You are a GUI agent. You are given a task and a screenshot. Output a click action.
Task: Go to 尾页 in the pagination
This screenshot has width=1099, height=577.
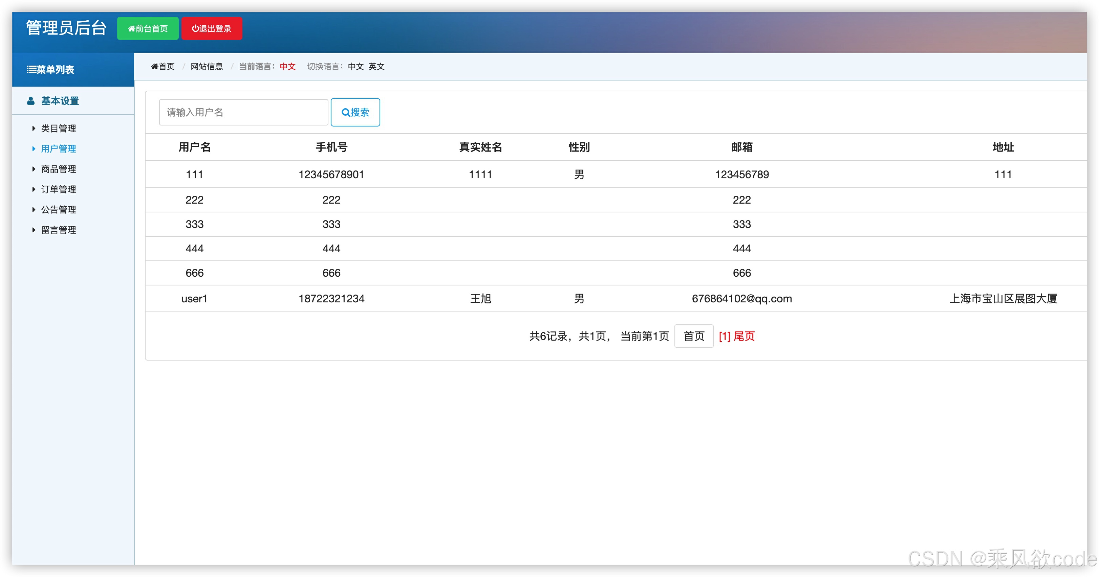point(744,336)
